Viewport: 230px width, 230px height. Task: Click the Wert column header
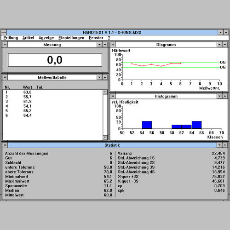point(27,87)
